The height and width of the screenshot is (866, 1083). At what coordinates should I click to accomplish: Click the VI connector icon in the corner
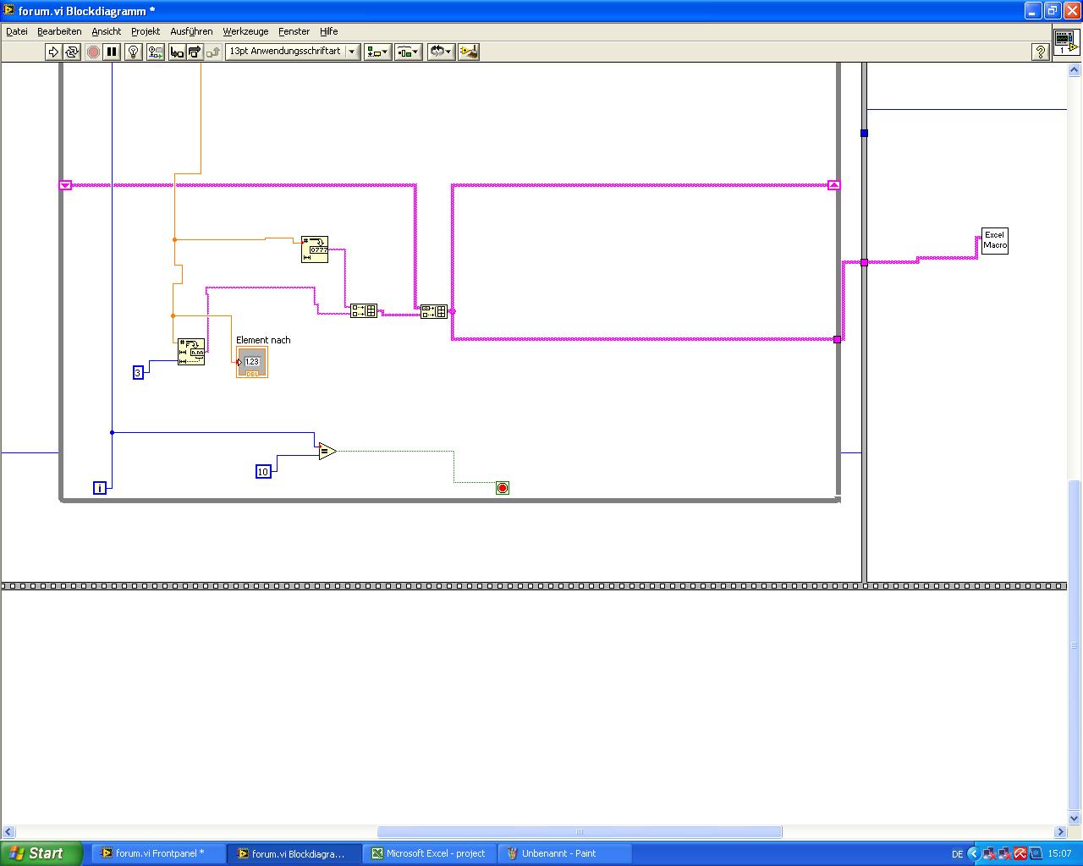tap(1066, 41)
